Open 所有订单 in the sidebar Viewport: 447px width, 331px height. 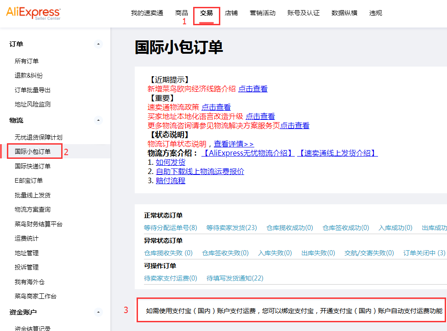[x=27, y=61]
